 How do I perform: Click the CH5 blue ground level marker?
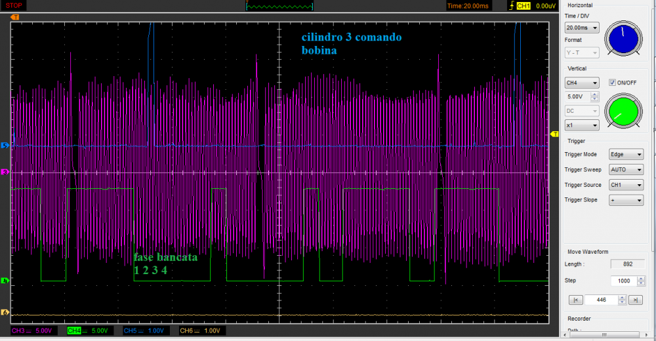coord(6,146)
